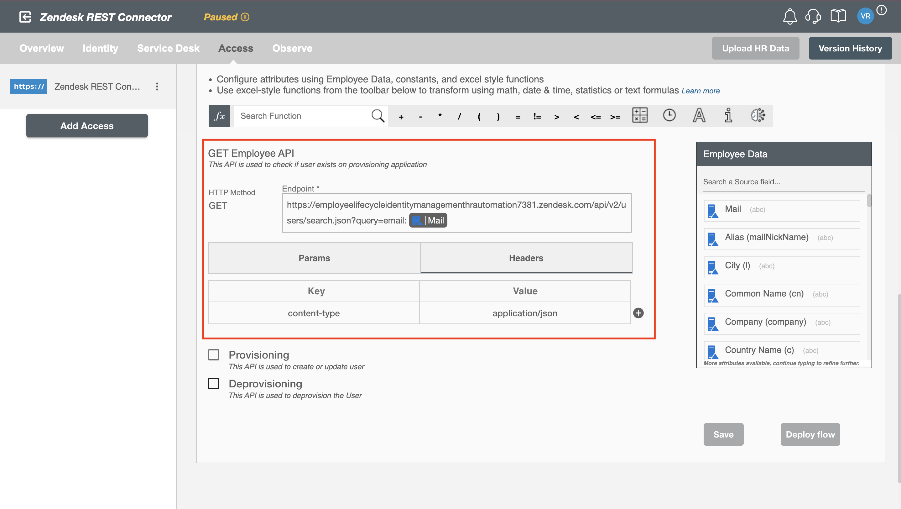Image resolution: width=901 pixels, height=509 pixels.
Task: Go to the Identity tab
Action: (100, 48)
